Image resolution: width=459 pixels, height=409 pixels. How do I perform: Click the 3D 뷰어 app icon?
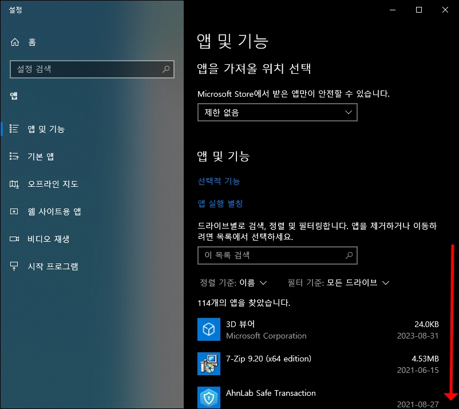coord(209,329)
